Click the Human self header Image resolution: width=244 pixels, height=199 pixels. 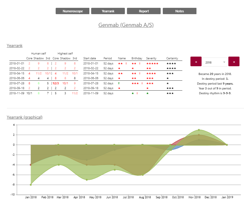[x=39, y=53]
